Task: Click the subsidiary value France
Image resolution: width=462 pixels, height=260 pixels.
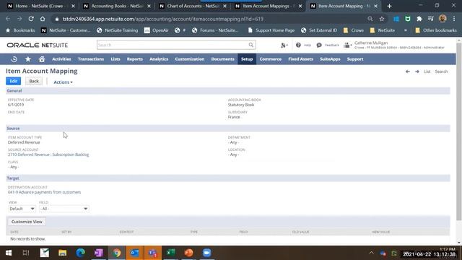Action: point(234,117)
